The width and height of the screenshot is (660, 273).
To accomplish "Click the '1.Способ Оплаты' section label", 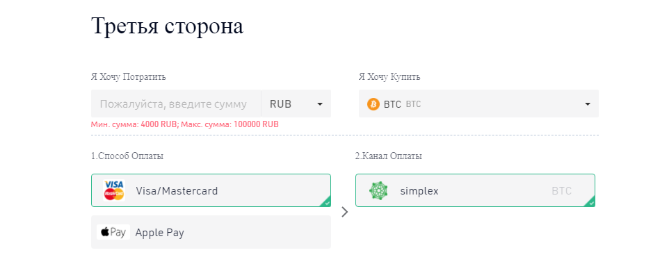I will coord(127,156).
